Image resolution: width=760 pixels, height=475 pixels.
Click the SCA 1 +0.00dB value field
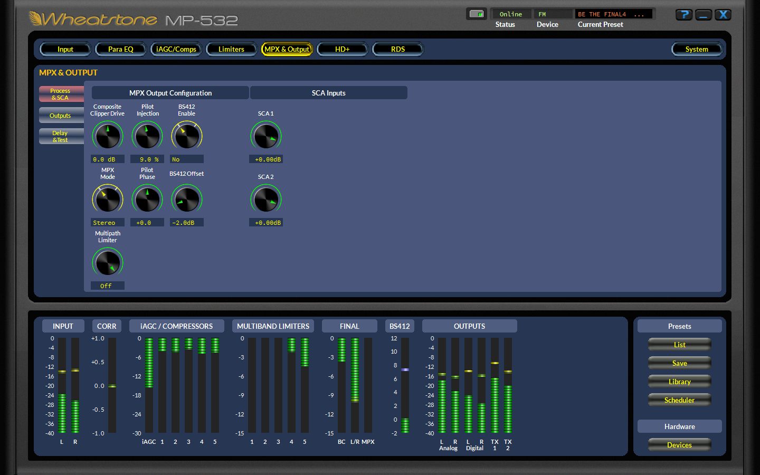(x=266, y=159)
